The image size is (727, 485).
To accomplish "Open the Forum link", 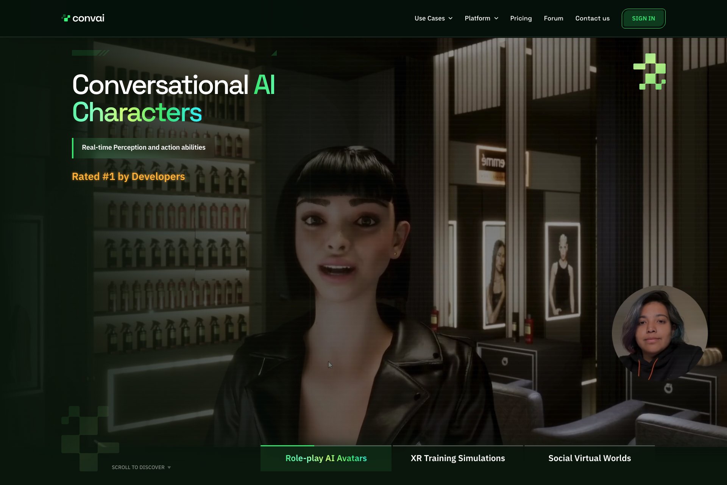I will click(x=553, y=18).
